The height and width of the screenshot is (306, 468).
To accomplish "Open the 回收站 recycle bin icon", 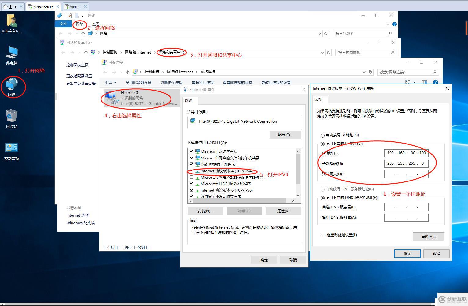I will pos(12,116).
